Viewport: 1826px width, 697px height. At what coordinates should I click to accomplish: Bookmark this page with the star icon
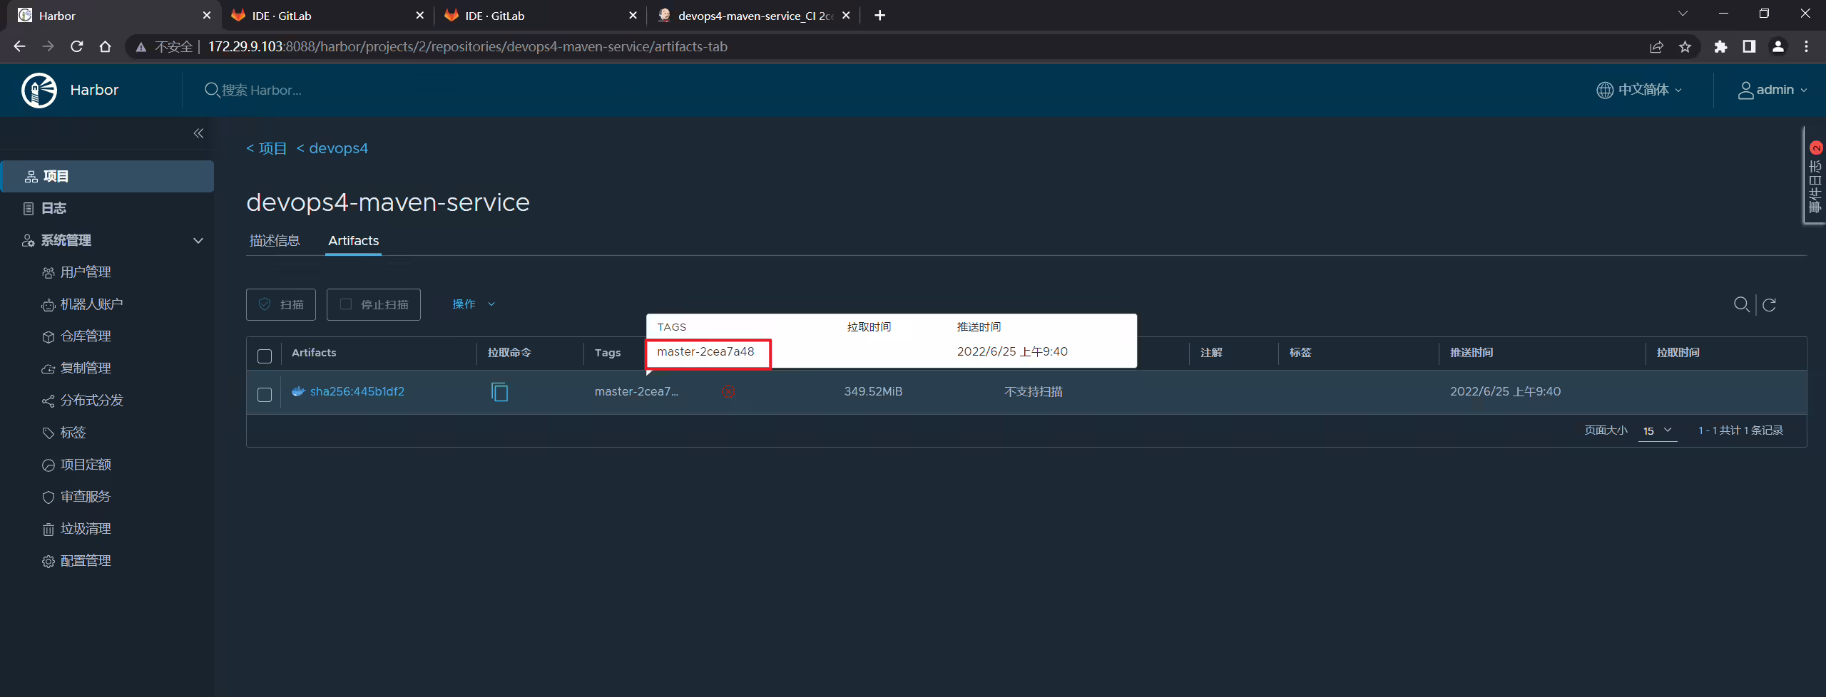[x=1685, y=47]
